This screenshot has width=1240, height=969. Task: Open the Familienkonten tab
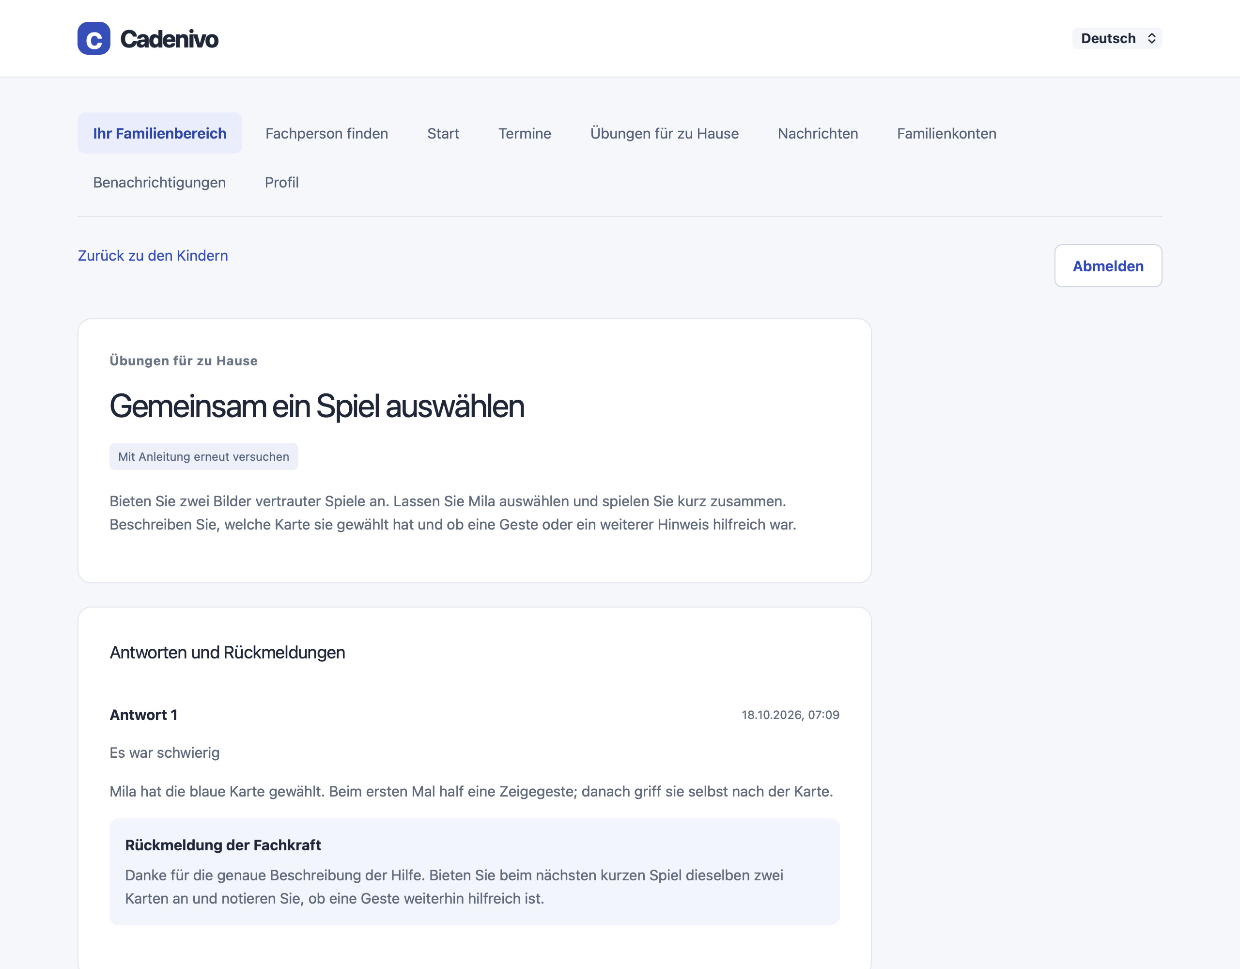coord(946,133)
